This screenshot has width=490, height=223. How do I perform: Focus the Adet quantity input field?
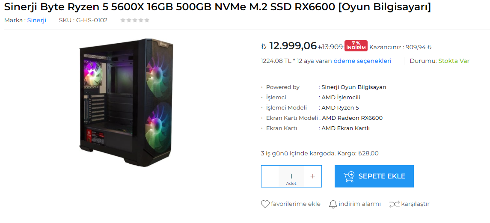pyautogui.click(x=291, y=176)
